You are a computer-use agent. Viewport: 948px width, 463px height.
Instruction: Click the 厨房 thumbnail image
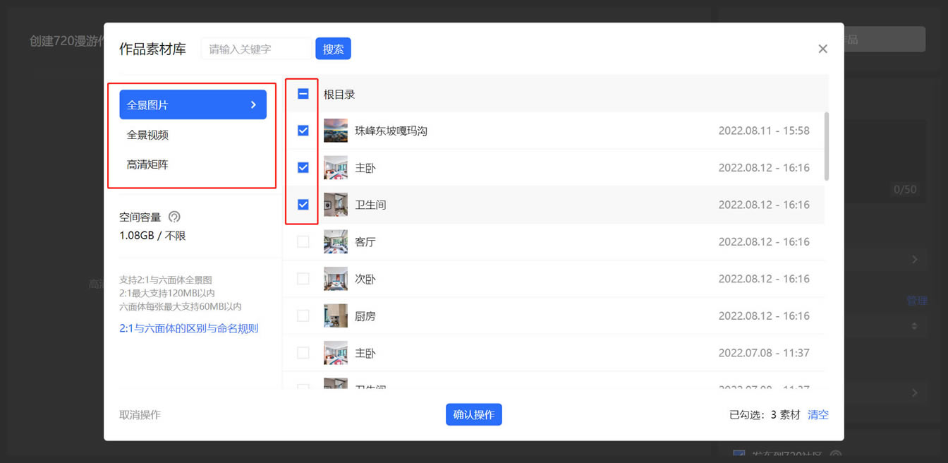[336, 315]
